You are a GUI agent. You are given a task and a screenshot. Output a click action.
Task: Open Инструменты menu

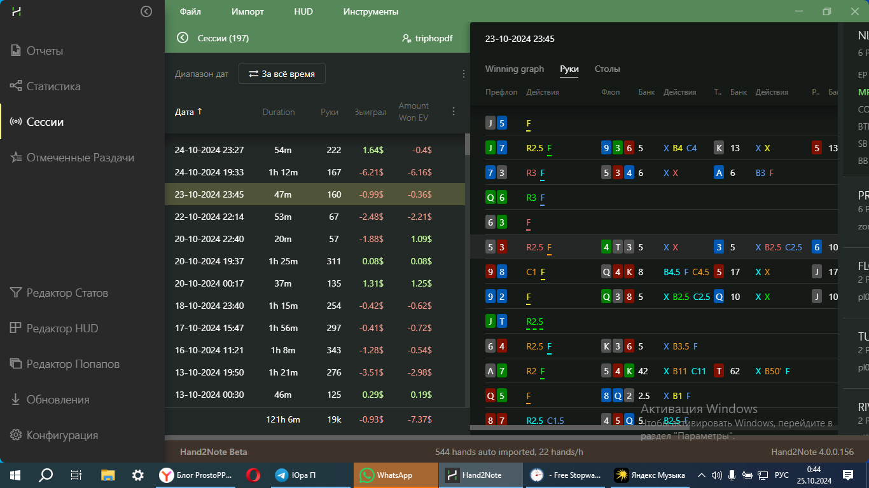[x=371, y=11]
